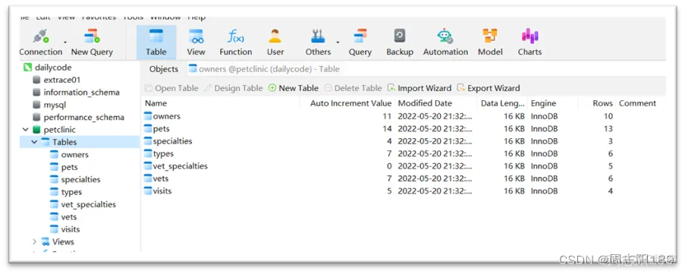Select types table in sidebar tree
The height and width of the screenshot is (274, 685).
click(x=65, y=192)
